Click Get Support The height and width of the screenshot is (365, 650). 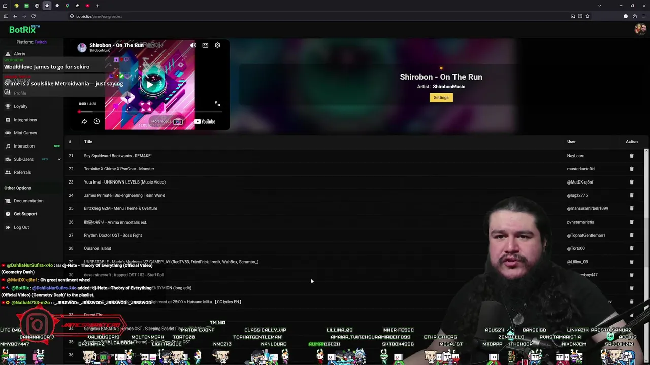(25, 214)
